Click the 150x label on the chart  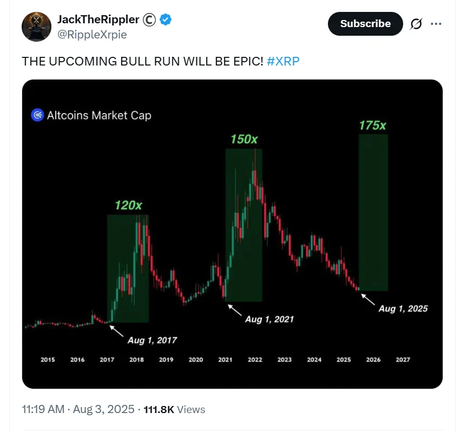[244, 140]
